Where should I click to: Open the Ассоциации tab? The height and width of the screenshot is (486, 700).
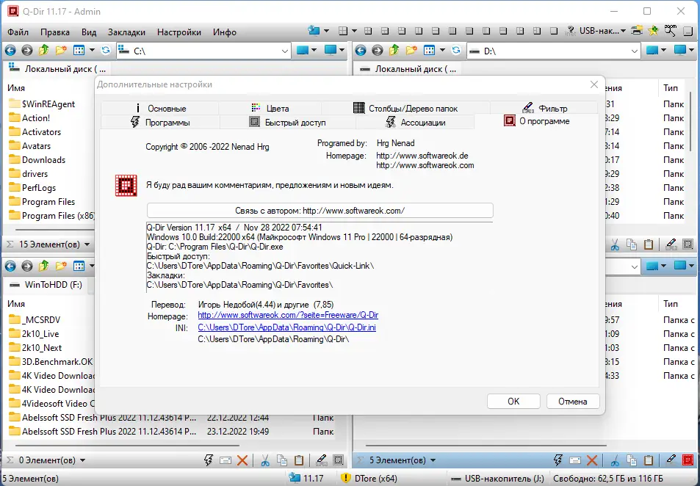[x=415, y=123]
